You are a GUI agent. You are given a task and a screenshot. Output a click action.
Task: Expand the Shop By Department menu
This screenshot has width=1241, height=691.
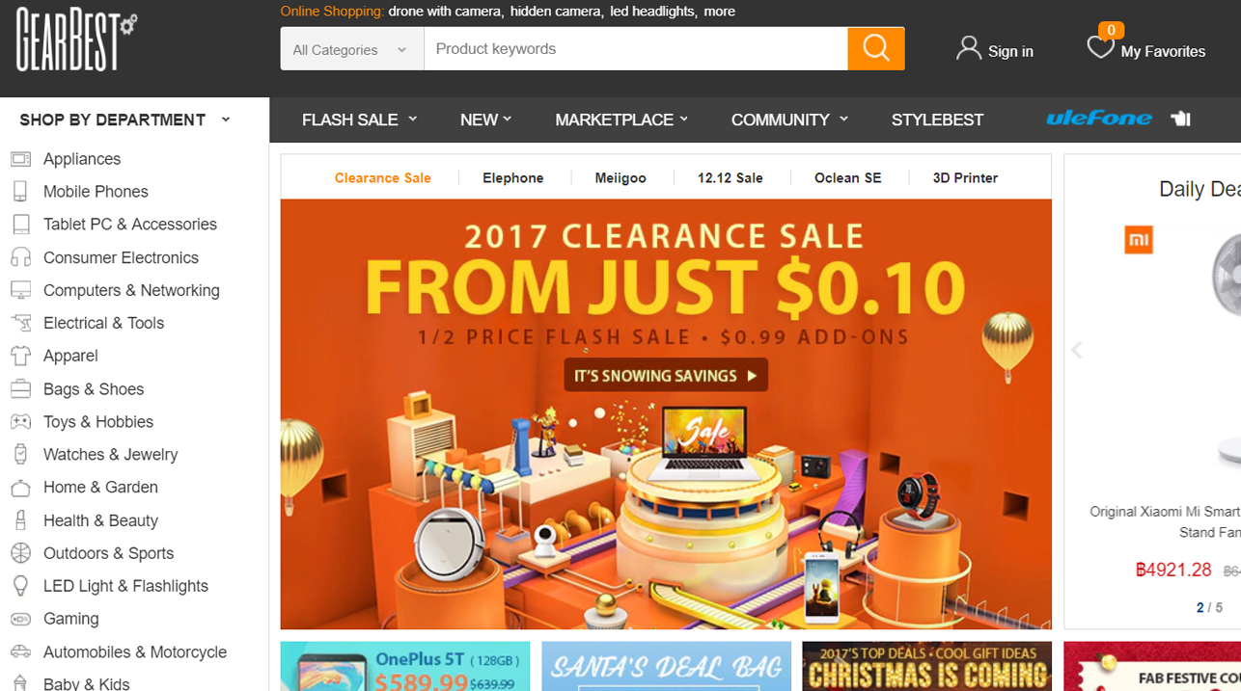tap(124, 120)
